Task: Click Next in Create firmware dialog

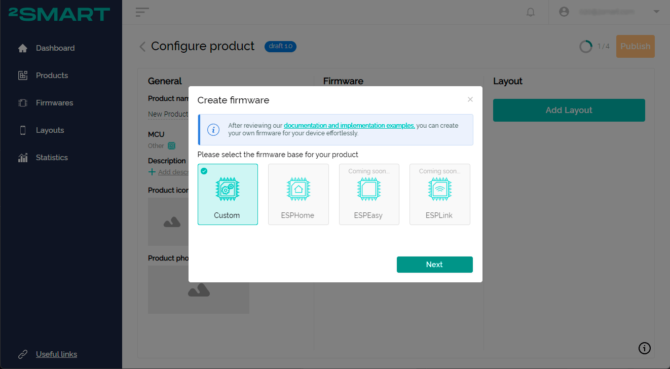Action: [435, 265]
